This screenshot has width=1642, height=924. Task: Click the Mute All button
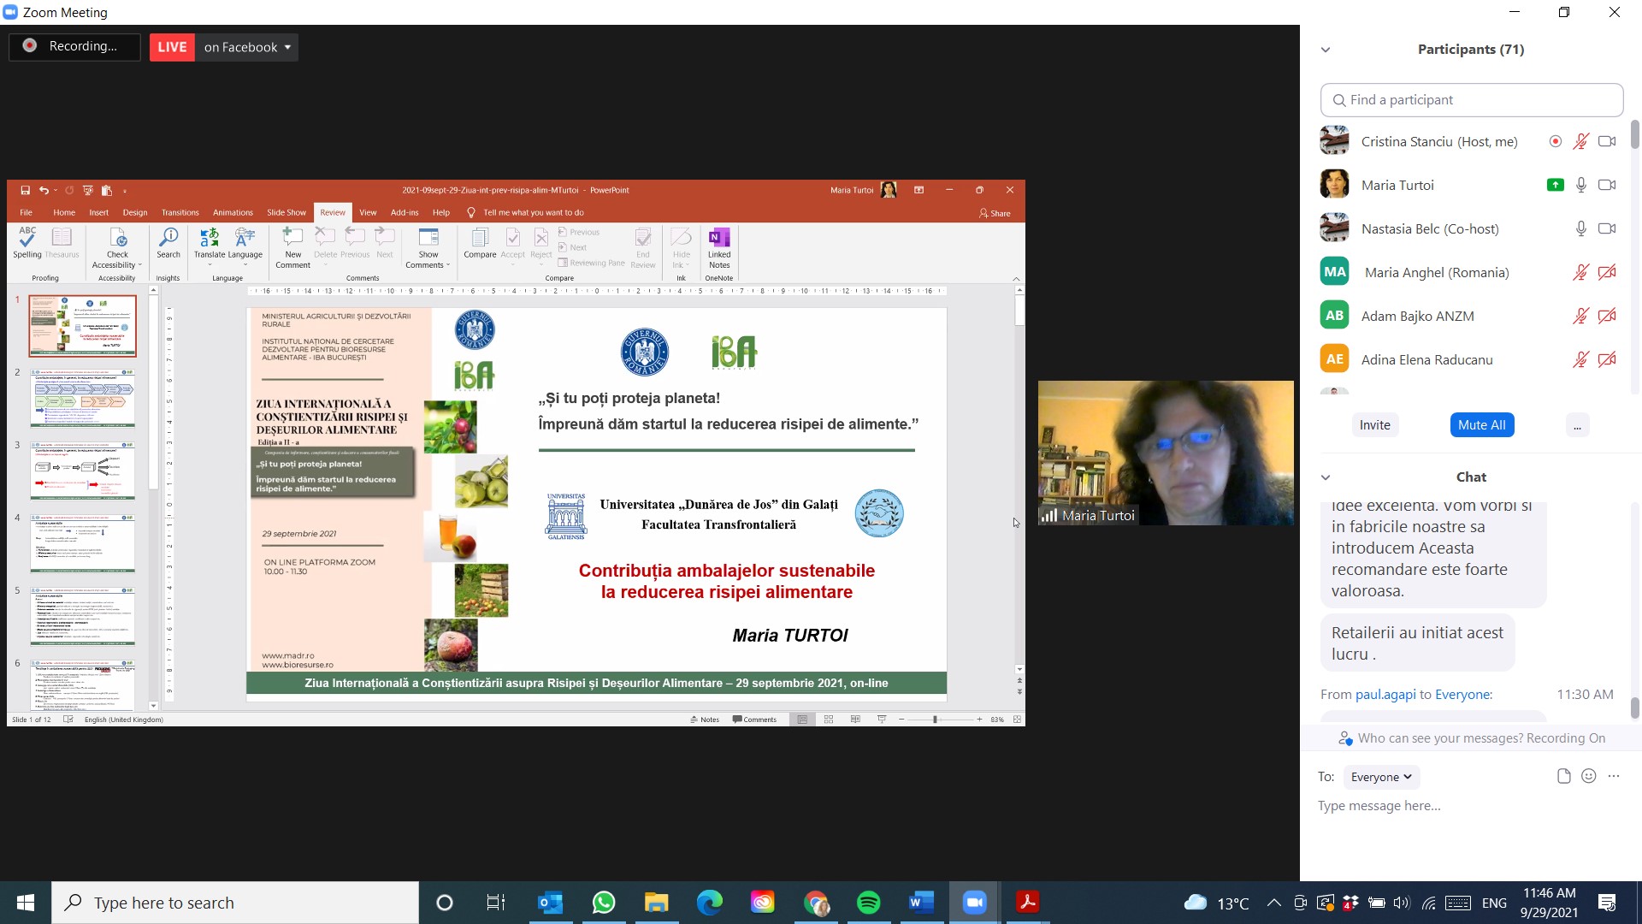pos(1481,425)
